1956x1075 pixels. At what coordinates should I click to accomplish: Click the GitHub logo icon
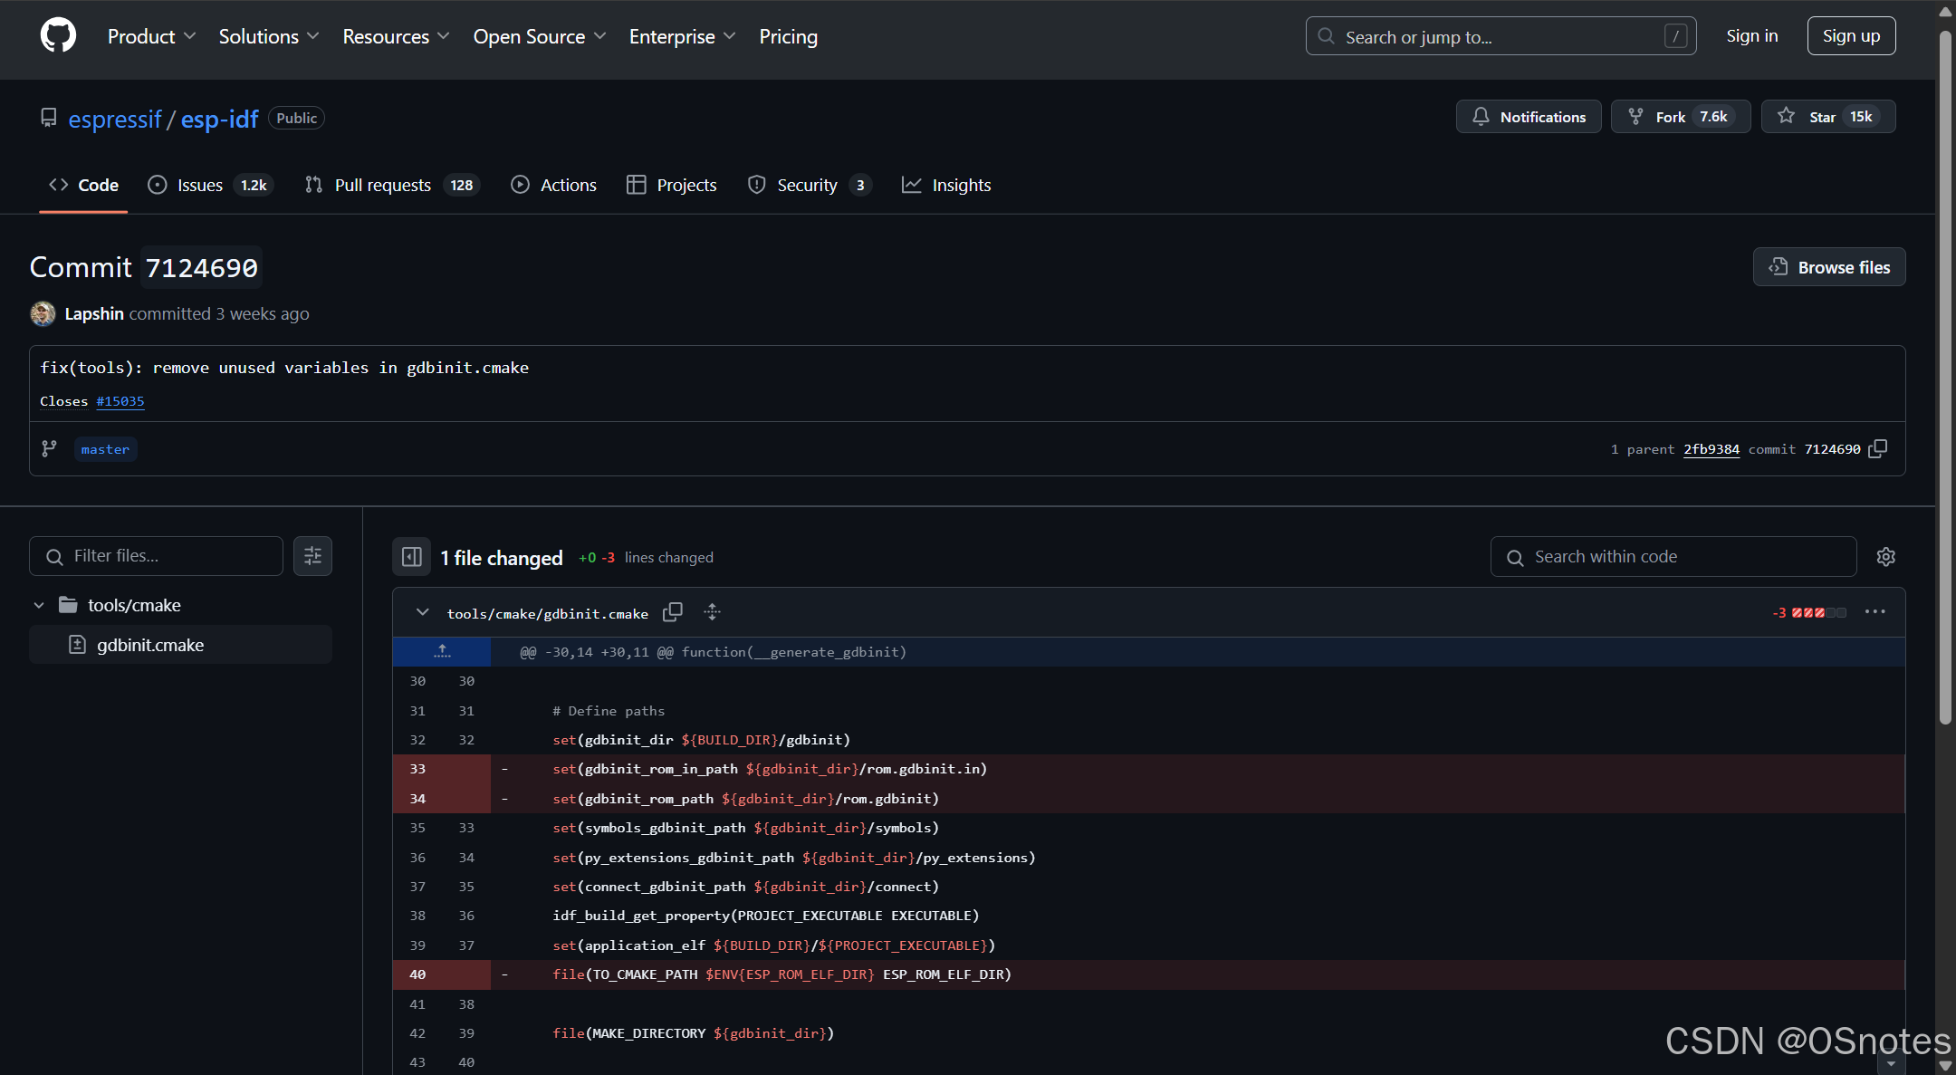point(58,36)
